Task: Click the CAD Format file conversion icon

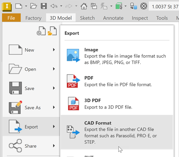Action: [x=73, y=132]
